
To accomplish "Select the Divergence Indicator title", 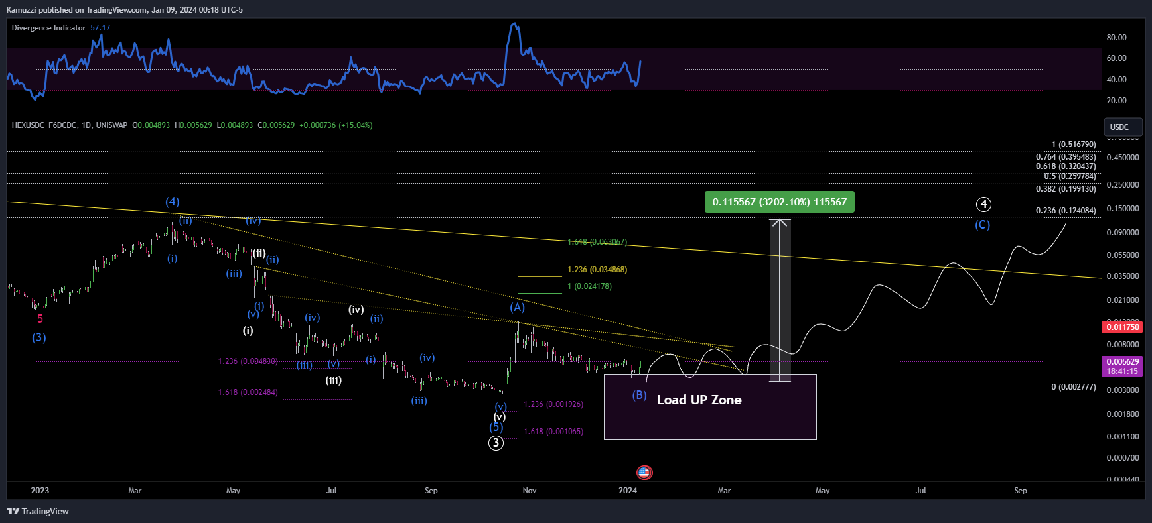I will pos(48,28).
